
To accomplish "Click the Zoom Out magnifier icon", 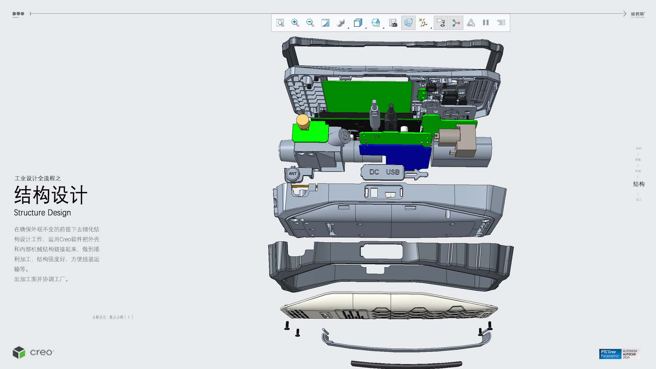I will pos(310,23).
